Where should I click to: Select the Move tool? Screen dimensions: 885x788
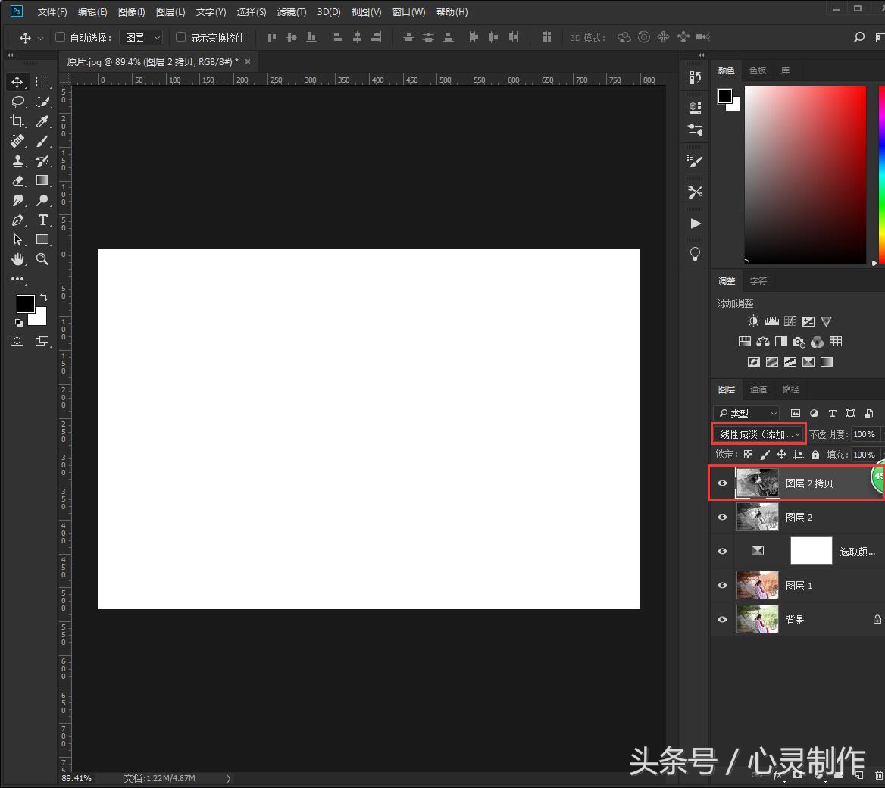click(17, 82)
